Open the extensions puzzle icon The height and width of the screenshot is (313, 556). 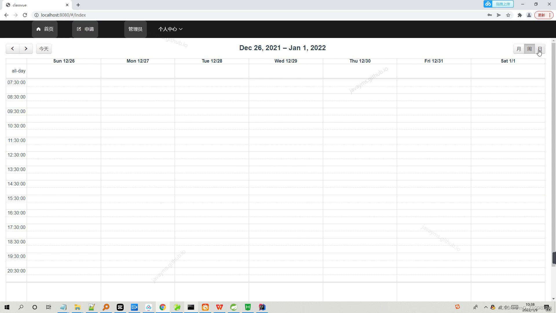pyautogui.click(x=520, y=15)
